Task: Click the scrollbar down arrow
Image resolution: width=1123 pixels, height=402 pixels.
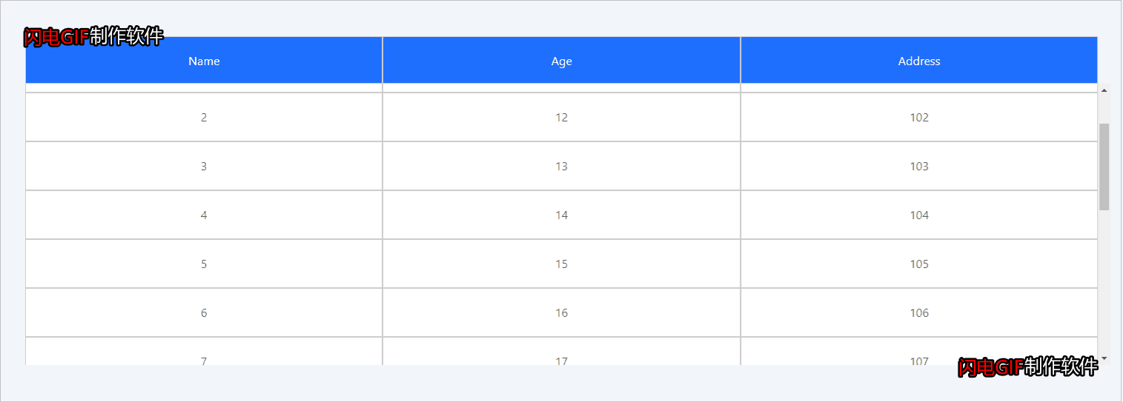Action: [1104, 358]
